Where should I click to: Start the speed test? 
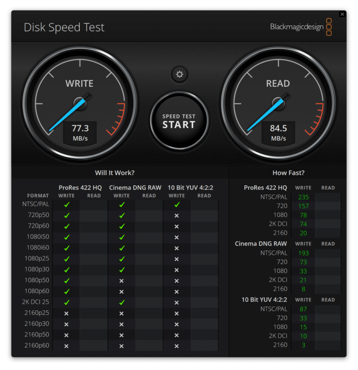pyautogui.click(x=179, y=121)
